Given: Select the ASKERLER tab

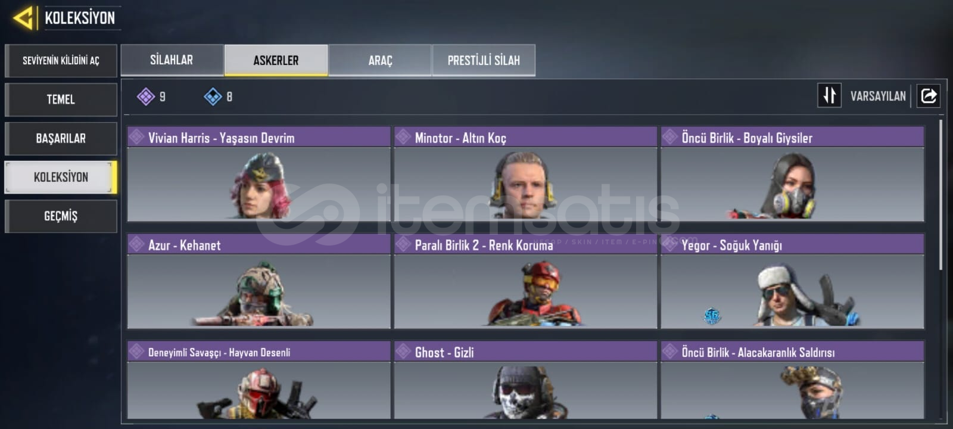Looking at the screenshot, I should point(276,60).
